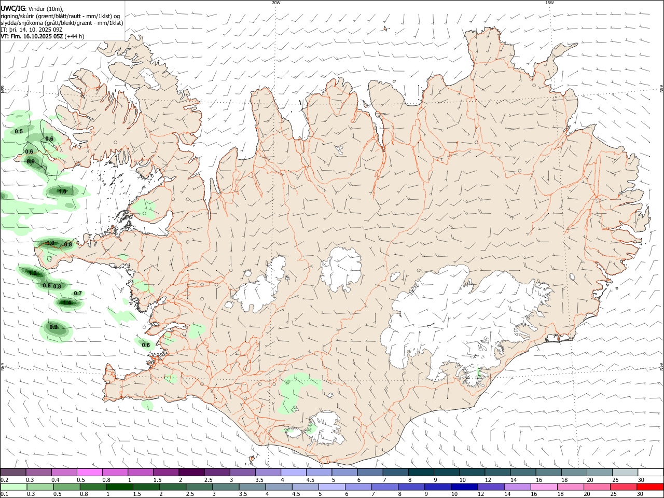
Task: Click the 1.4 precipitation value on map
Action: pos(66,302)
